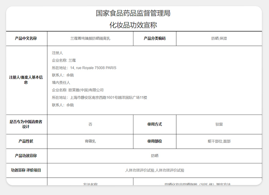Select product name 兰蔻菁纯臻颜防晒隔离乳
Viewport: 269px width, 195px height.
pos(90,38)
